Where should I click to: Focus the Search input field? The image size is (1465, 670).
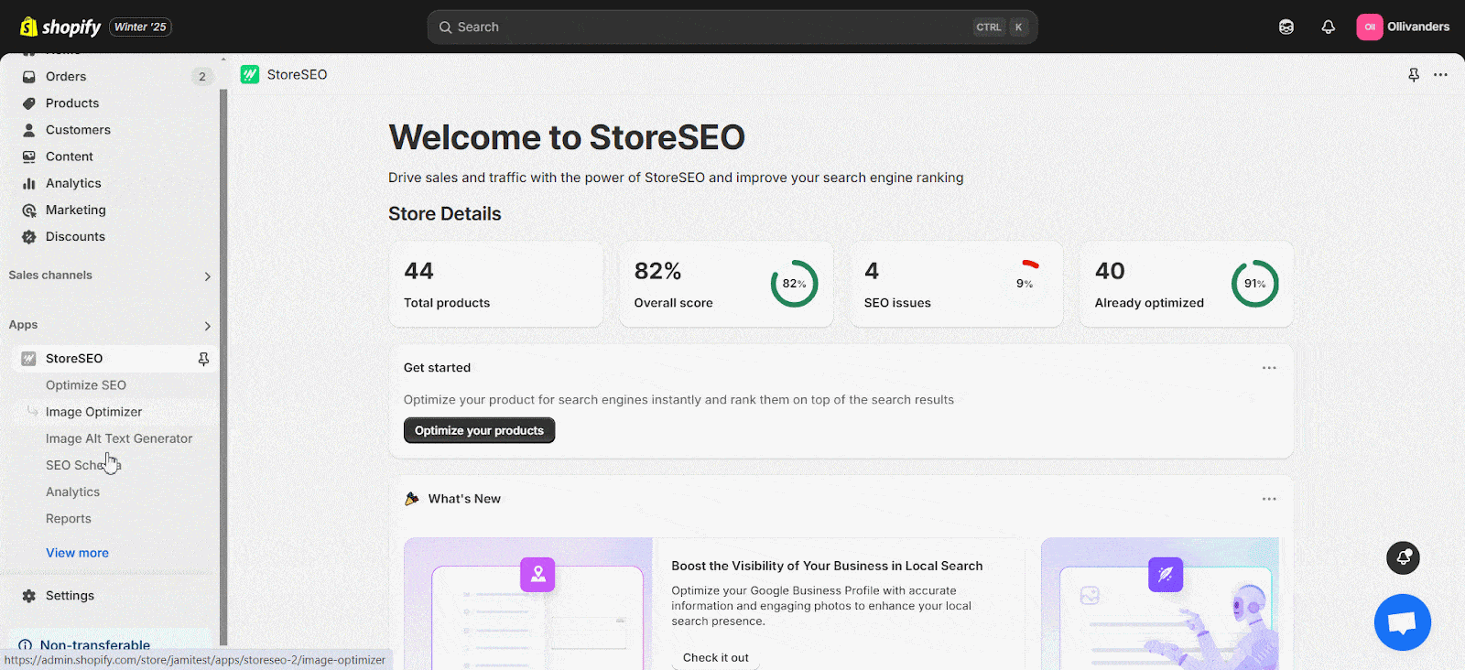pos(732,27)
